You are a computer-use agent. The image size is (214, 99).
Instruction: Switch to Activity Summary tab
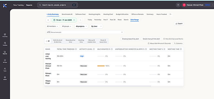(x=52, y=14)
